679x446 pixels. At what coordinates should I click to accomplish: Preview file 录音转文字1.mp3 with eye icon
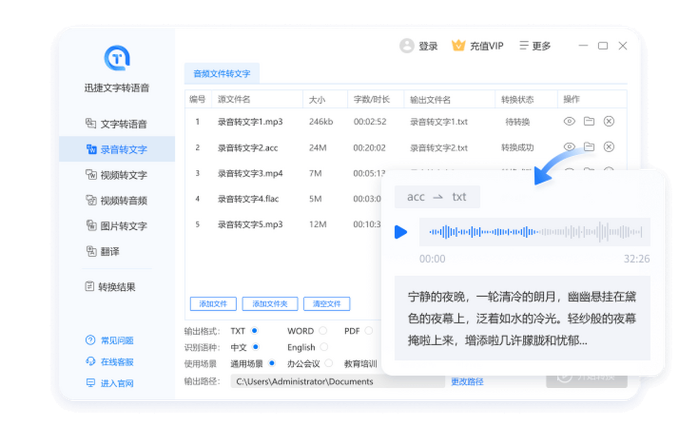[x=569, y=121]
